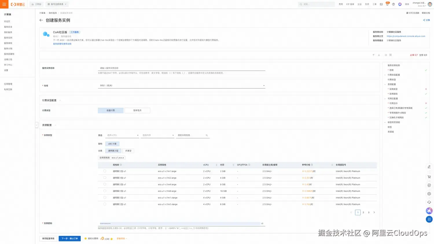This screenshot has width=434, height=244.
Task: Collapse the 资源配置 section
Action: pos(56,125)
